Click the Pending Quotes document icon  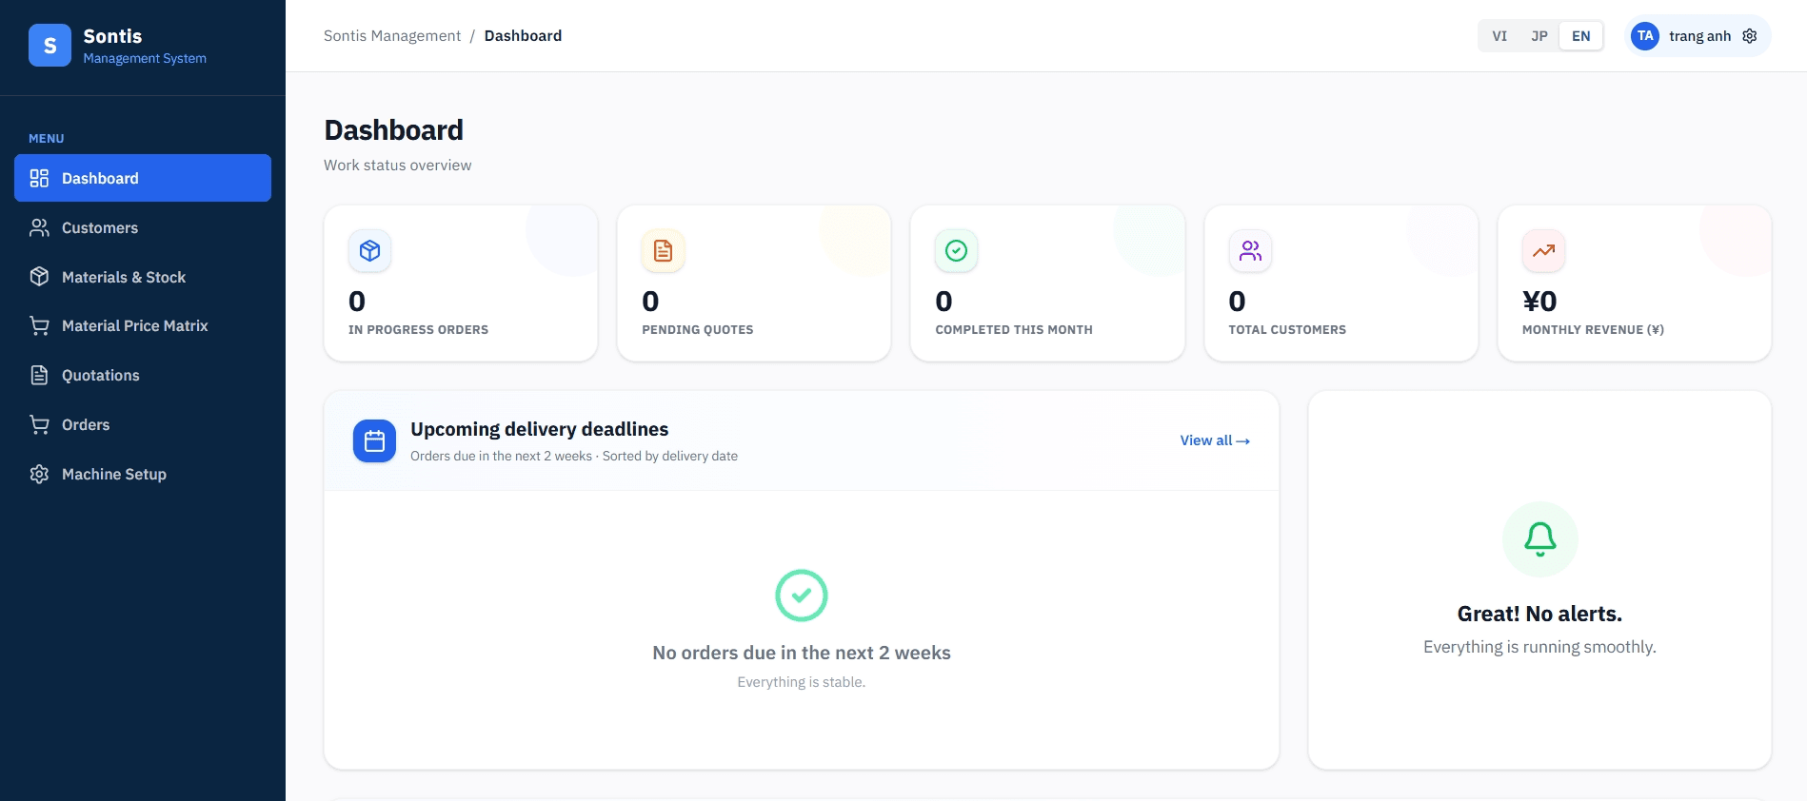click(x=664, y=251)
